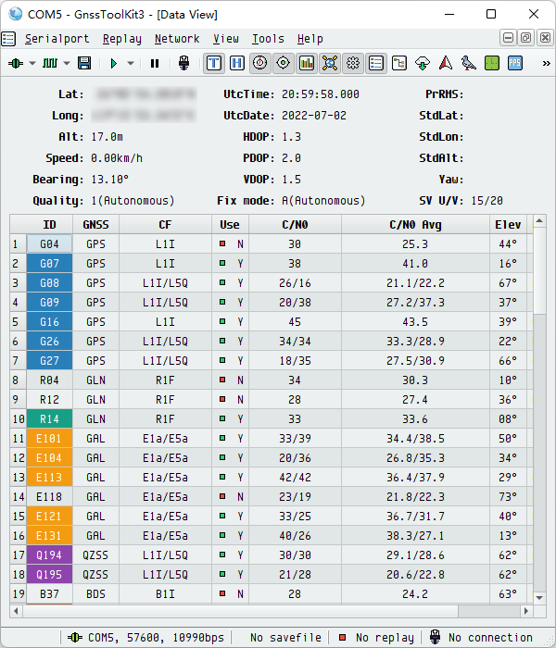Select the orange E113 satellite ID cell
The width and height of the screenshot is (556, 648).
(50, 477)
